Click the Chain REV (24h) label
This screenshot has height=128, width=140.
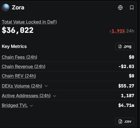tap(19, 76)
